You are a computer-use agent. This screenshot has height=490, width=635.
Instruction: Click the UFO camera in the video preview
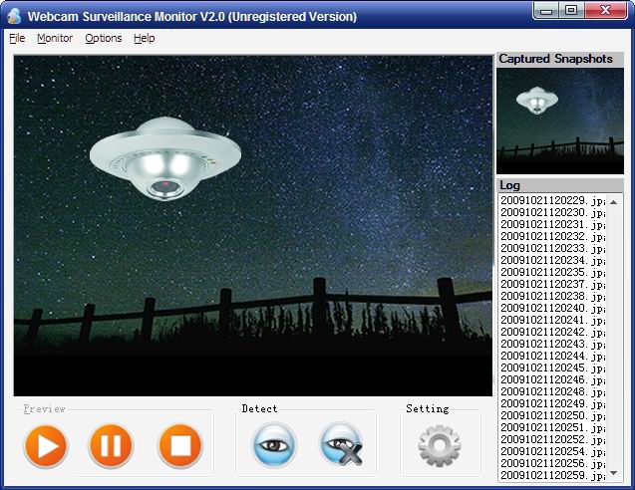pyautogui.click(x=165, y=158)
